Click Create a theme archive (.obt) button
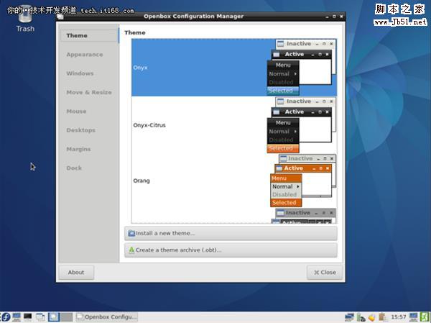Viewport: 431px width, 323px height. click(x=231, y=250)
